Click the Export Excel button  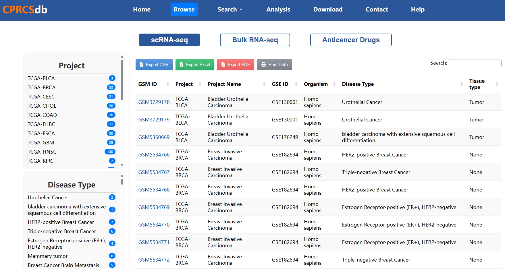pyautogui.click(x=195, y=65)
